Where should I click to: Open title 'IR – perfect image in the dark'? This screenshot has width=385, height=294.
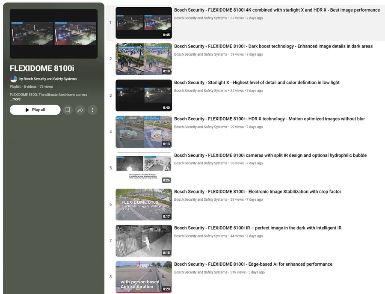click(x=258, y=228)
